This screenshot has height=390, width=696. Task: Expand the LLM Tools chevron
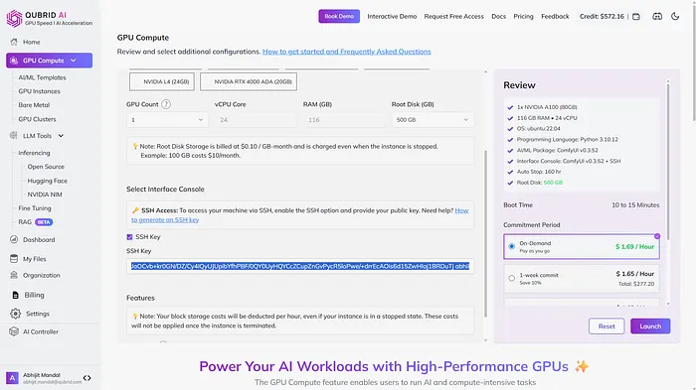tap(61, 136)
